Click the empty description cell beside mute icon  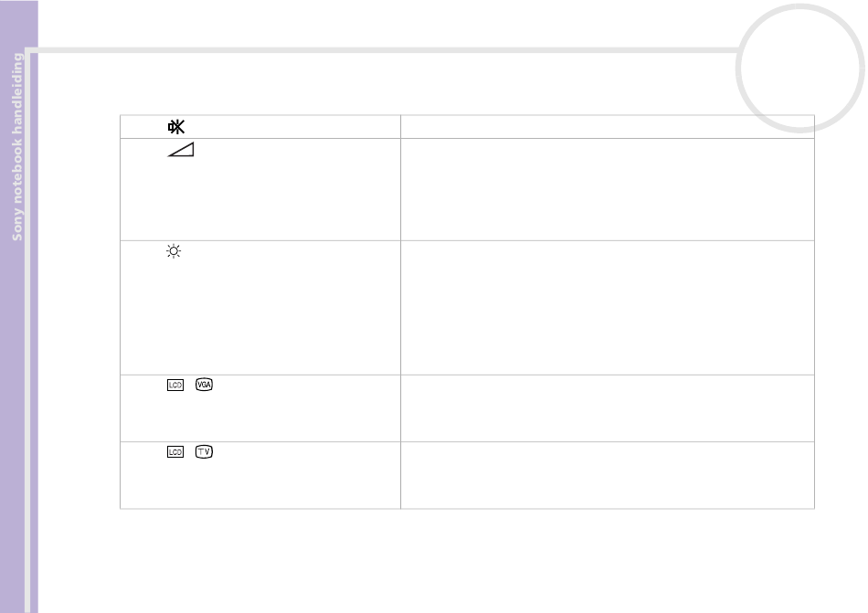coord(608,127)
